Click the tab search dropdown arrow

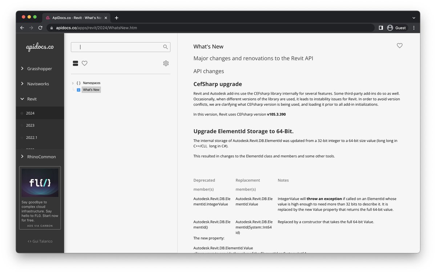point(414,18)
